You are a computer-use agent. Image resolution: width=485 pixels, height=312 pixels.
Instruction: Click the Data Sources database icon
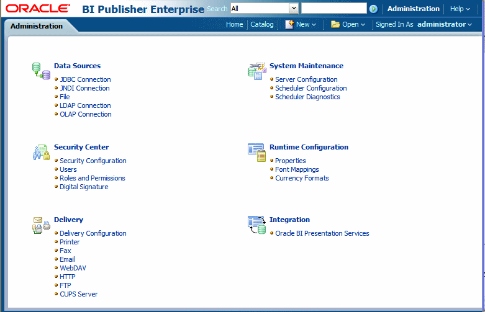pyautogui.click(x=41, y=71)
